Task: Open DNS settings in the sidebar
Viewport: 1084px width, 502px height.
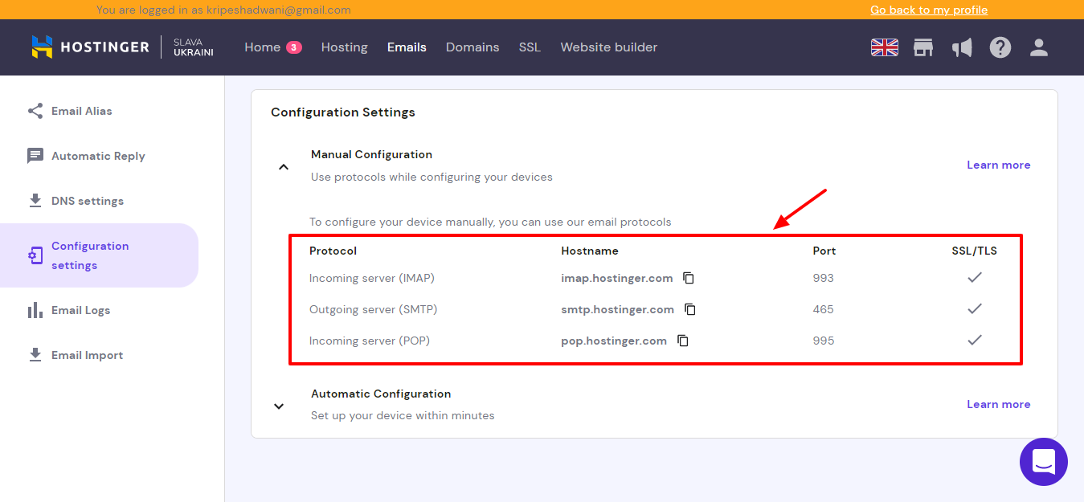Action: pos(87,201)
